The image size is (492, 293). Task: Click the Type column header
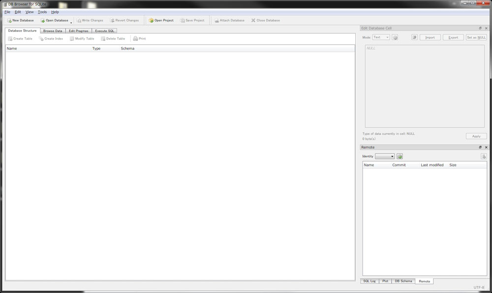pyautogui.click(x=105, y=48)
